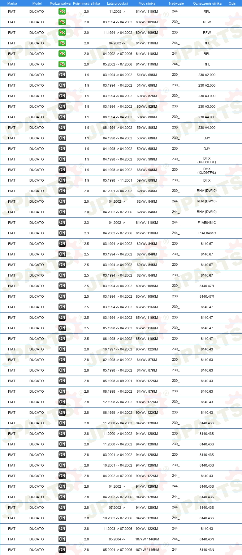The image size is (242, 555).
Task: Click ON icon in 10.2002 -> 07.2006 row
Action: click(62, 518)
